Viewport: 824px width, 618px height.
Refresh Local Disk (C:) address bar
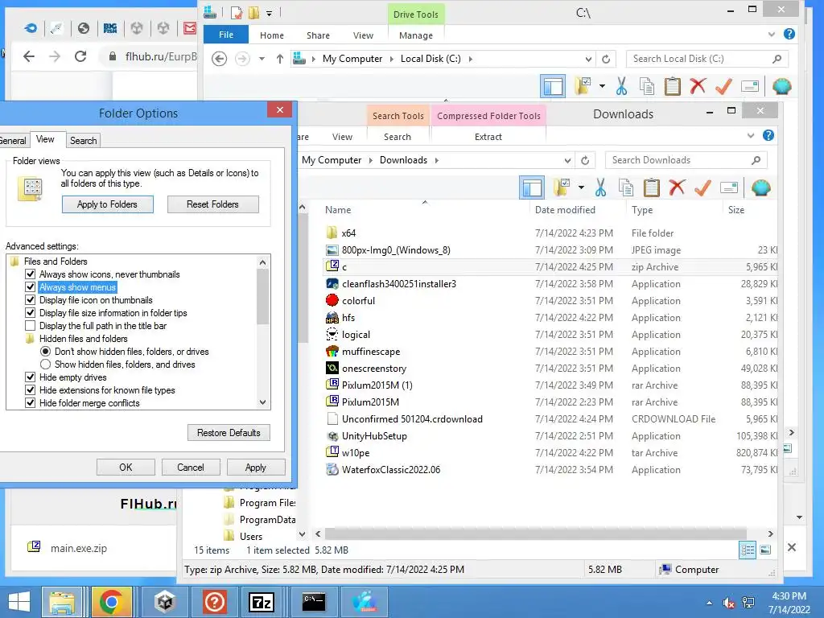[x=606, y=59]
